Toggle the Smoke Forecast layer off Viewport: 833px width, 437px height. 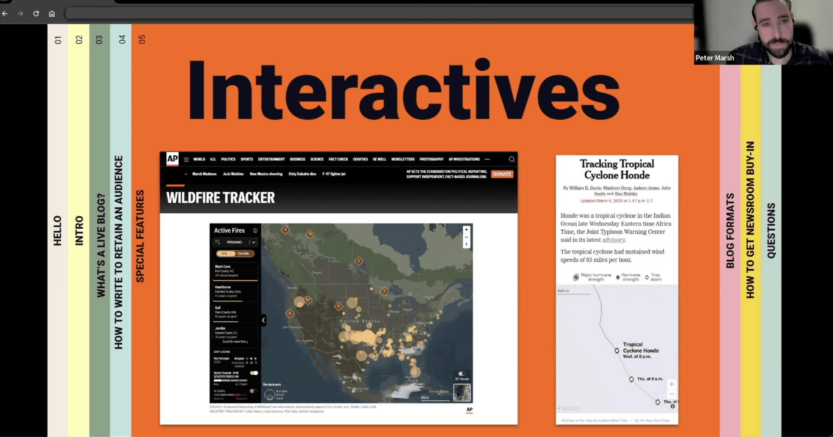254,373
